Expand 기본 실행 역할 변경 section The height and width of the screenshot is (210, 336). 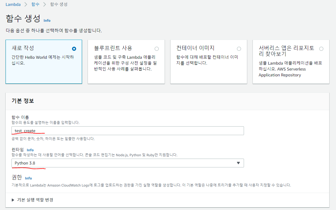pos(32,200)
